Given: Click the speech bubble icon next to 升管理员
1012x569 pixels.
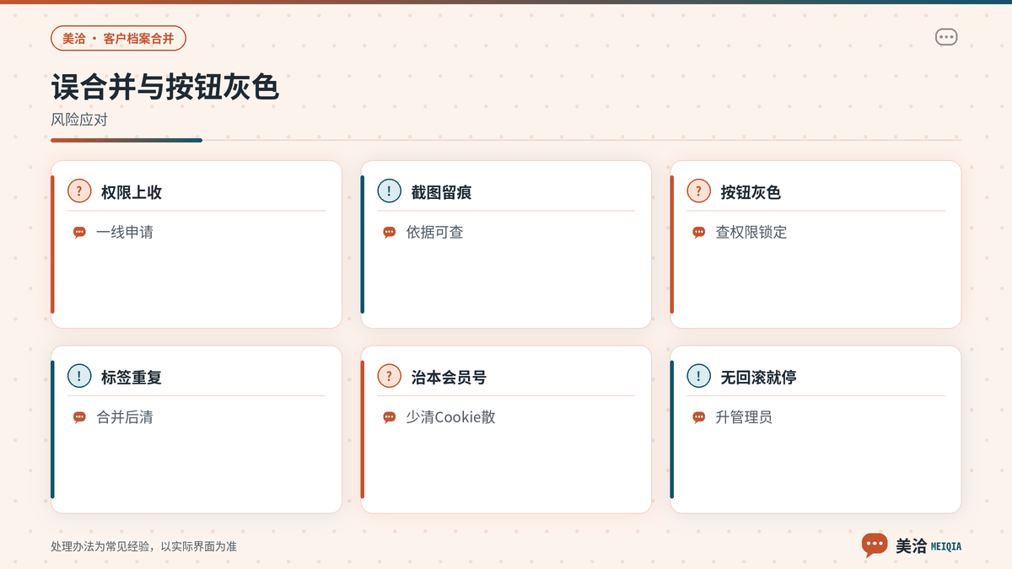Looking at the screenshot, I should coord(698,417).
